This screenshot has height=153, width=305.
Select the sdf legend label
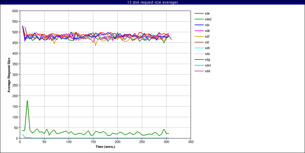click(207, 37)
